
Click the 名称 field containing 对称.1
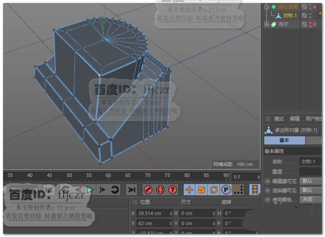[311, 162]
